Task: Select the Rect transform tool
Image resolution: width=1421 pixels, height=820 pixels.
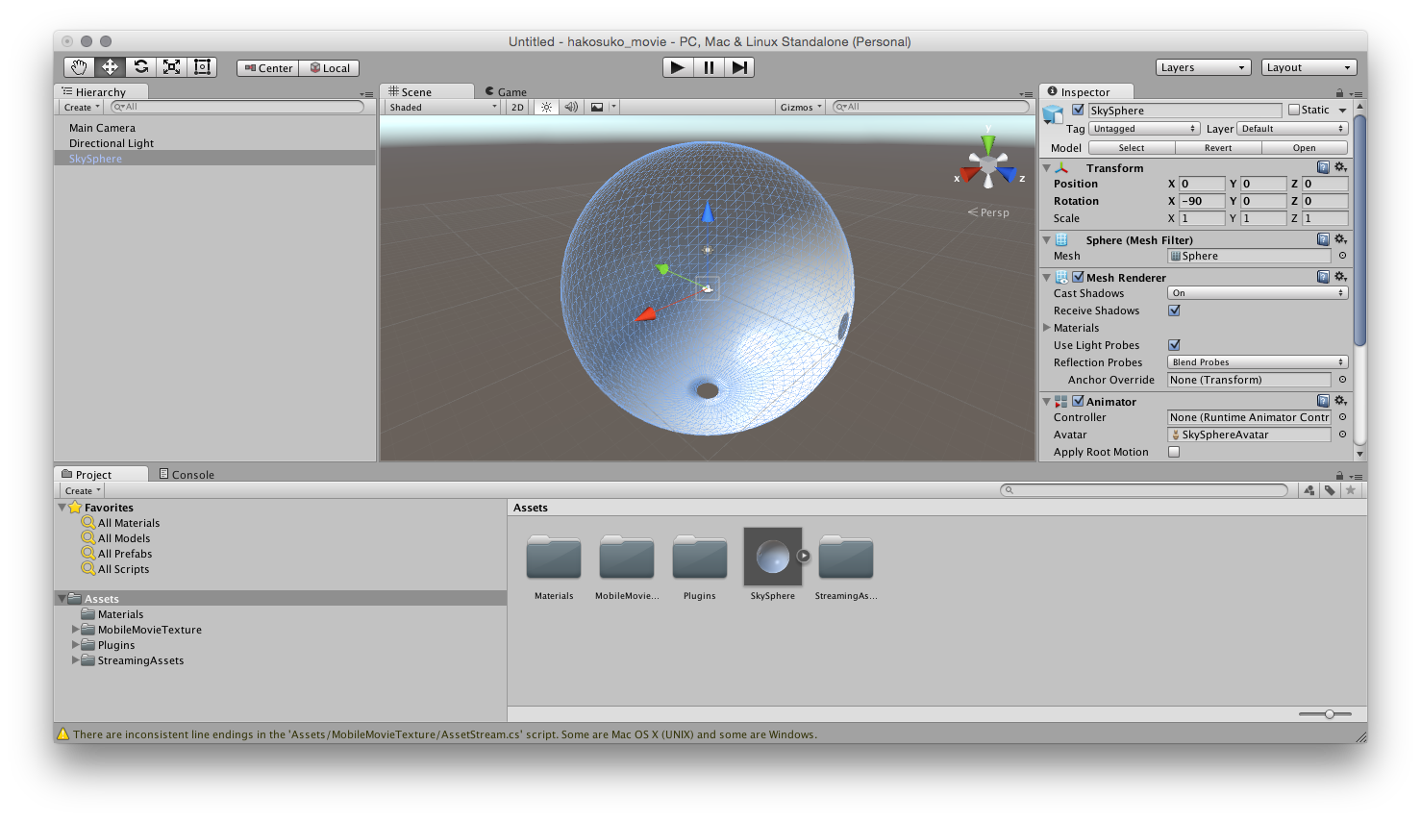Action: pos(202,67)
